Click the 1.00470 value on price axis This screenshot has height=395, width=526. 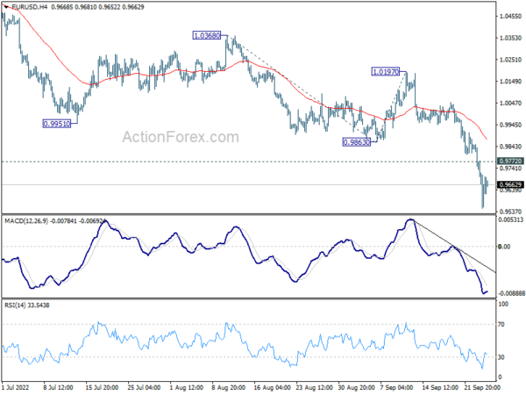click(x=510, y=103)
